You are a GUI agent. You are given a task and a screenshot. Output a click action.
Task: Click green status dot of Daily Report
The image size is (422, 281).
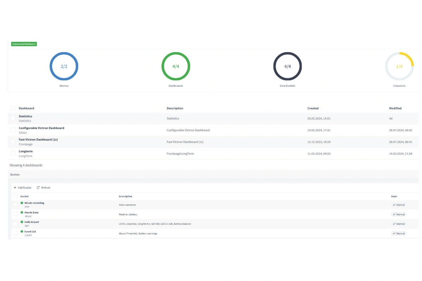(x=22, y=222)
